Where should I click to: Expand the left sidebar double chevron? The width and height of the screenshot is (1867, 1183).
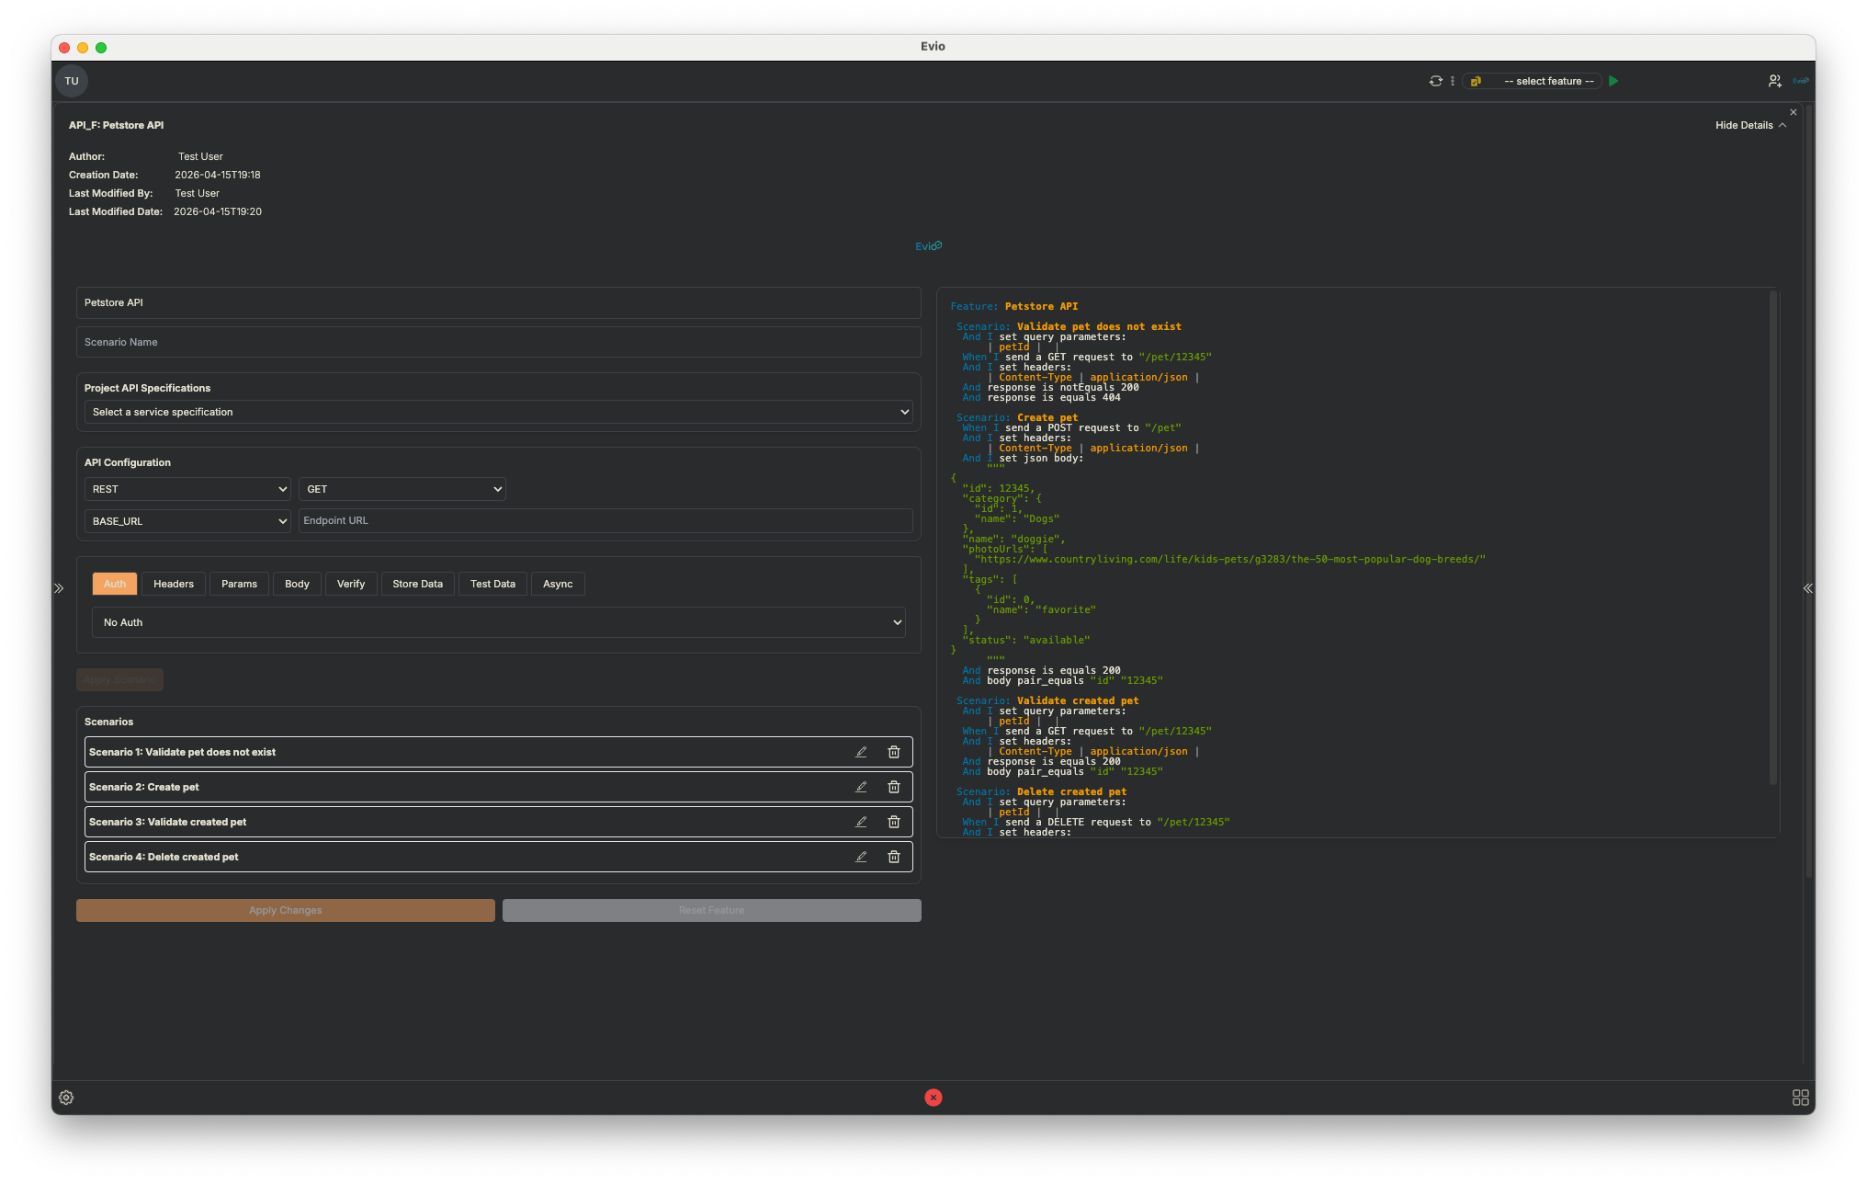tap(59, 588)
